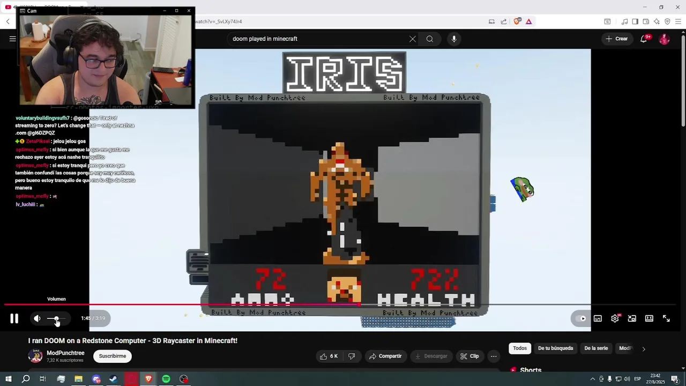Open the Brave Shields lion icon
The height and width of the screenshot is (386, 686).
click(517, 21)
